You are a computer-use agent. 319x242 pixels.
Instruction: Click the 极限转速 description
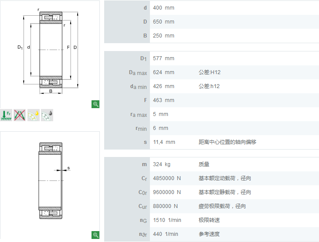coord(209,220)
